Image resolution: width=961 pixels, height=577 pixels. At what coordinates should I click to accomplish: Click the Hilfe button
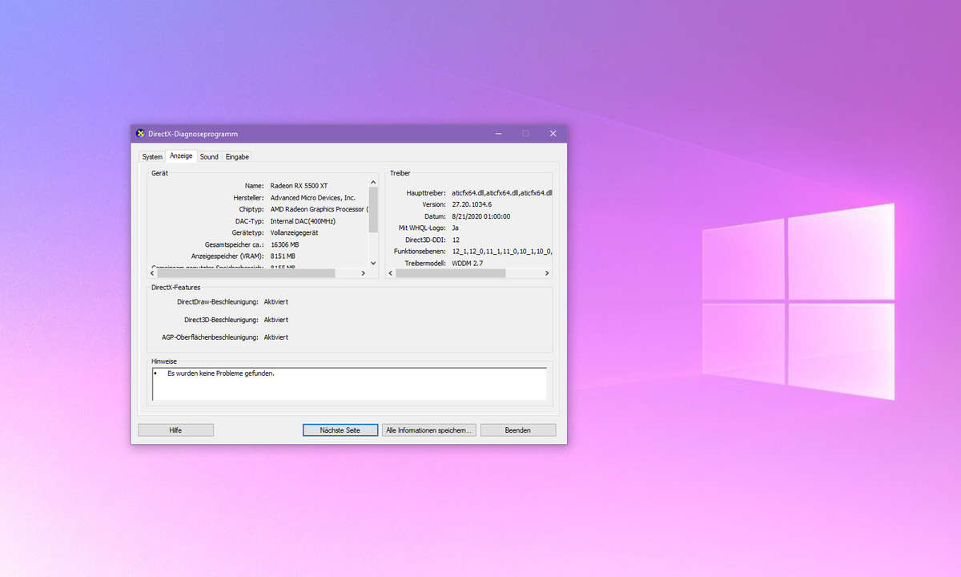click(x=175, y=430)
